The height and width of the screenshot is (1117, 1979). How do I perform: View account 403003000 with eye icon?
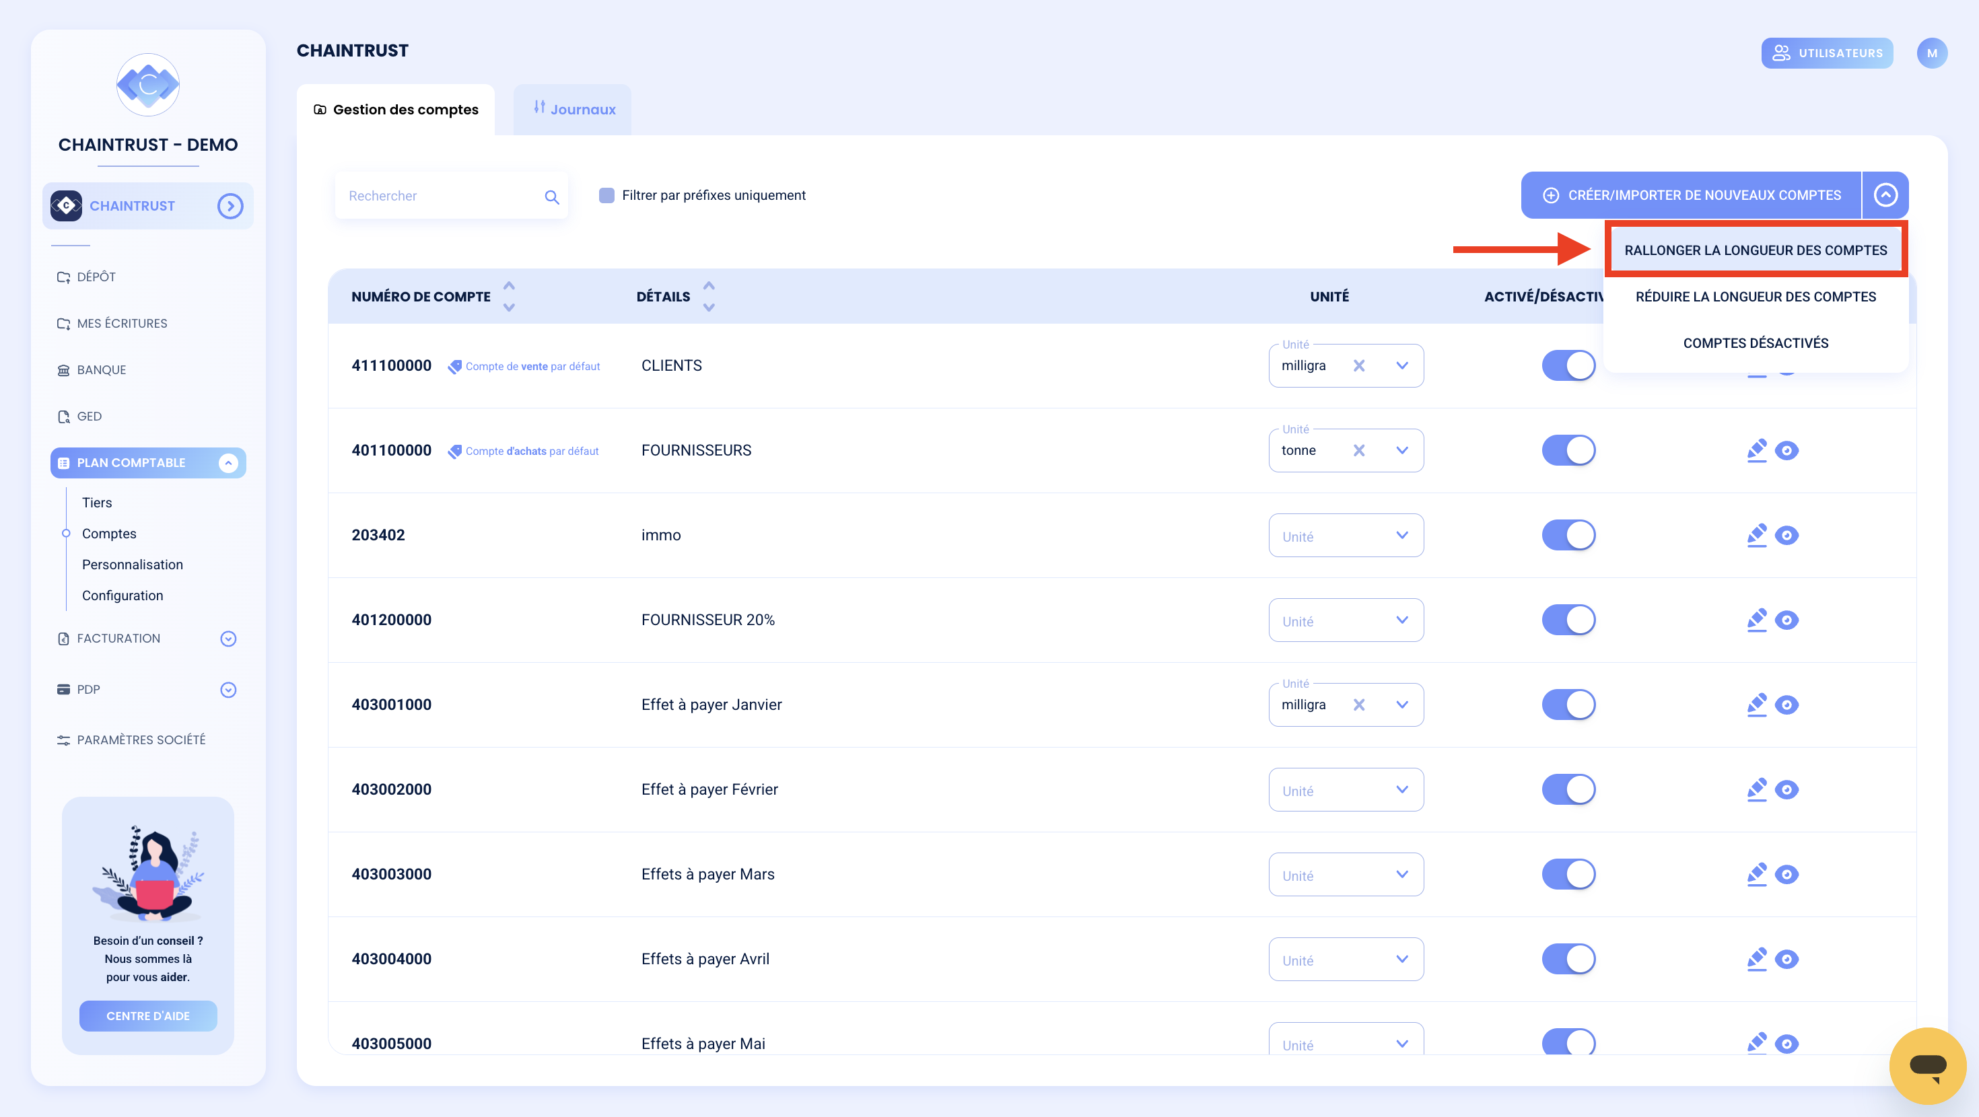coord(1786,874)
